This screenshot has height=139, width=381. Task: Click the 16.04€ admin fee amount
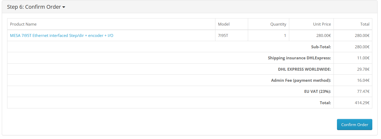(x=363, y=80)
